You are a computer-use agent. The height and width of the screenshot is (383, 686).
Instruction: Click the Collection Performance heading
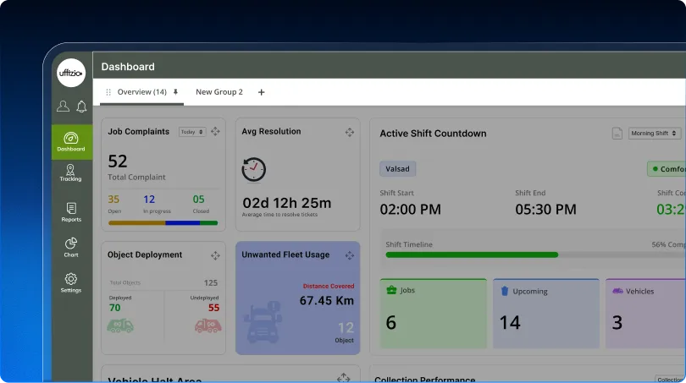tap(425, 380)
